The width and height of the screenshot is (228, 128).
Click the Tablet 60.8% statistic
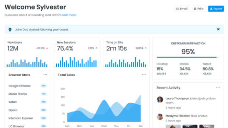tap(208, 69)
